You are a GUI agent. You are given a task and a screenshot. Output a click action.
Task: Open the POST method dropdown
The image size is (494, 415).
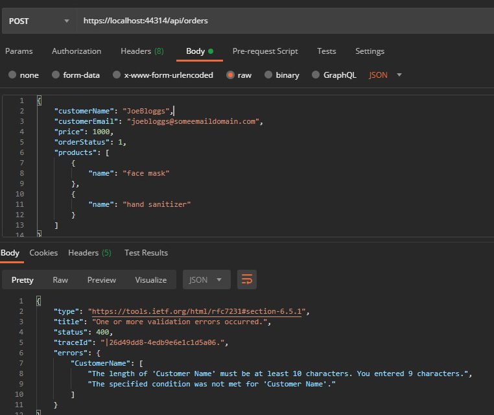tap(38, 21)
